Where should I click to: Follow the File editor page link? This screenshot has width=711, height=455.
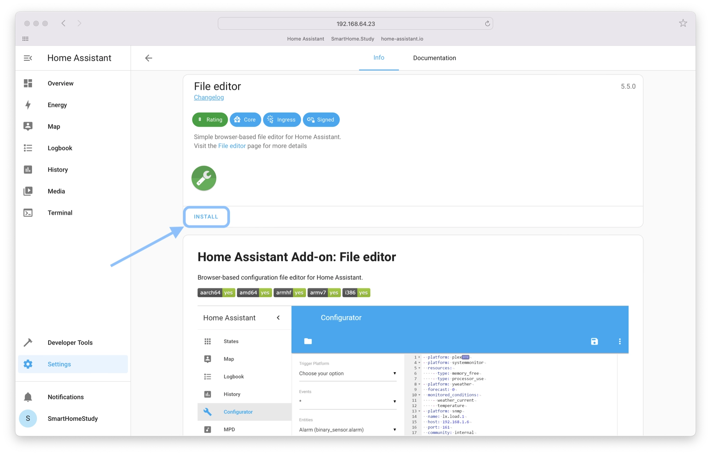pyautogui.click(x=232, y=146)
